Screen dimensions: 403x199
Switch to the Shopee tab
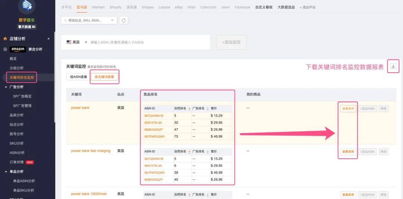pos(147,7)
